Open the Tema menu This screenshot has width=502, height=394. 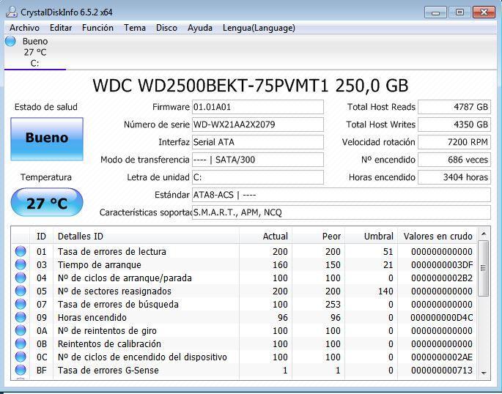pyautogui.click(x=135, y=28)
